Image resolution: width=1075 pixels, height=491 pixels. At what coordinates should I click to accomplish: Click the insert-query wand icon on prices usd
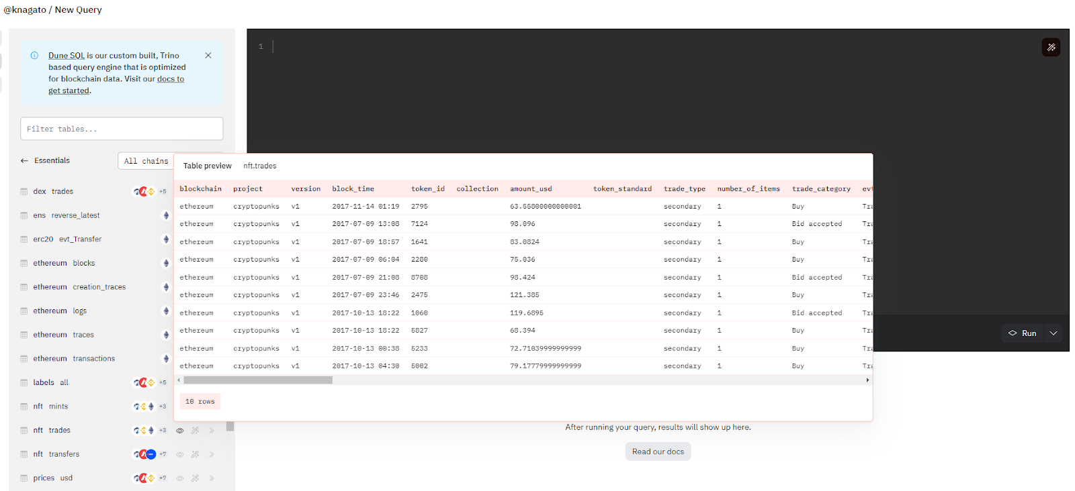click(195, 478)
